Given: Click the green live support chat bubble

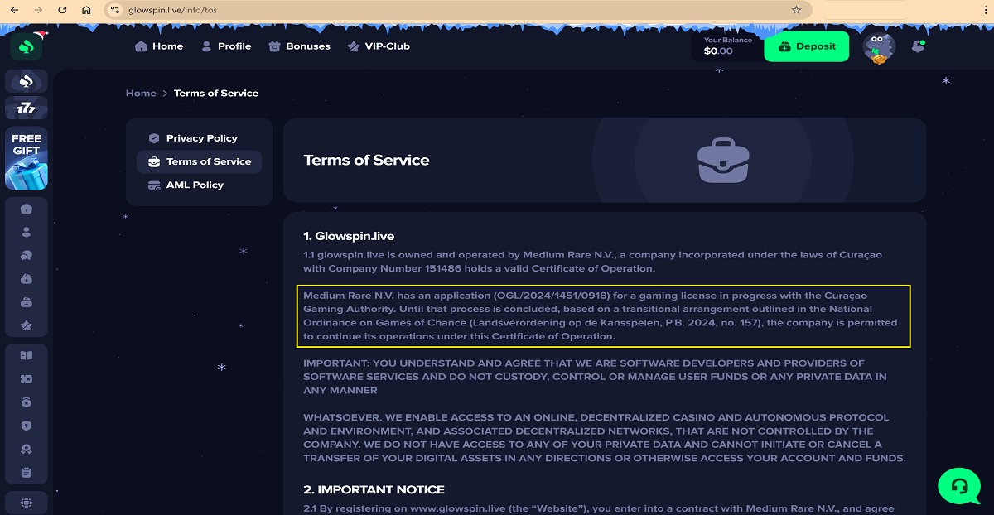Looking at the screenshot, I should click(x=958, y=486).
